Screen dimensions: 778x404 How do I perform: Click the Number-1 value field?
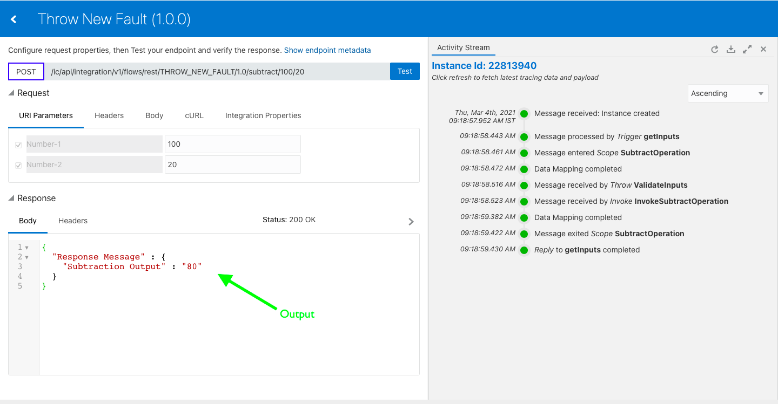point(232,144)
